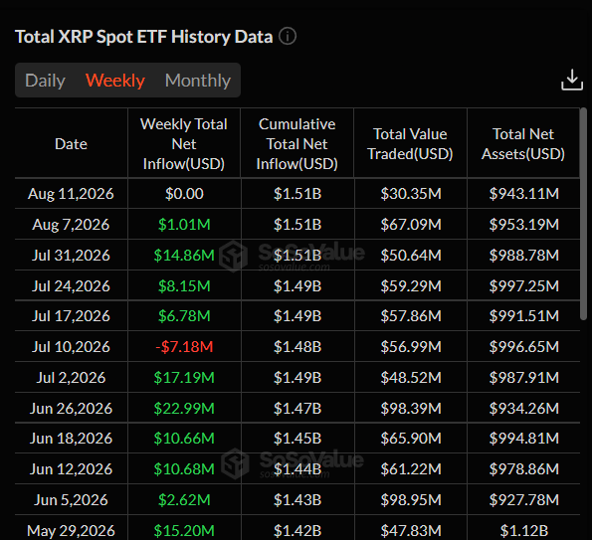This screenshot has width=592, height=540.
Task: Click the $61.22M traded value
Action: pyautogui.click(x=411, y=469)
